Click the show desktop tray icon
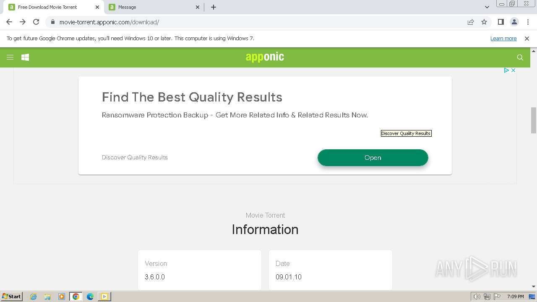 point(532,297)
